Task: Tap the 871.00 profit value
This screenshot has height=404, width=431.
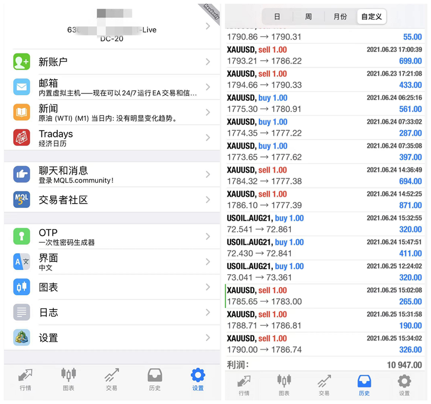Action: click(x=411, y=205)
